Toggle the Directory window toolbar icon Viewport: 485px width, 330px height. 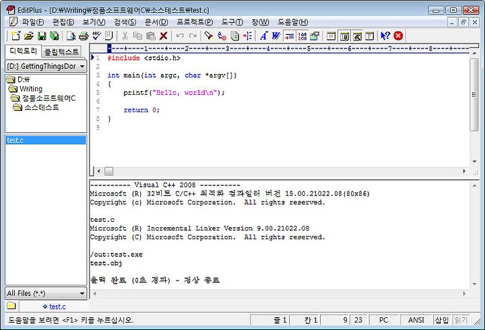pyautogui.click(x=331, y=36)
